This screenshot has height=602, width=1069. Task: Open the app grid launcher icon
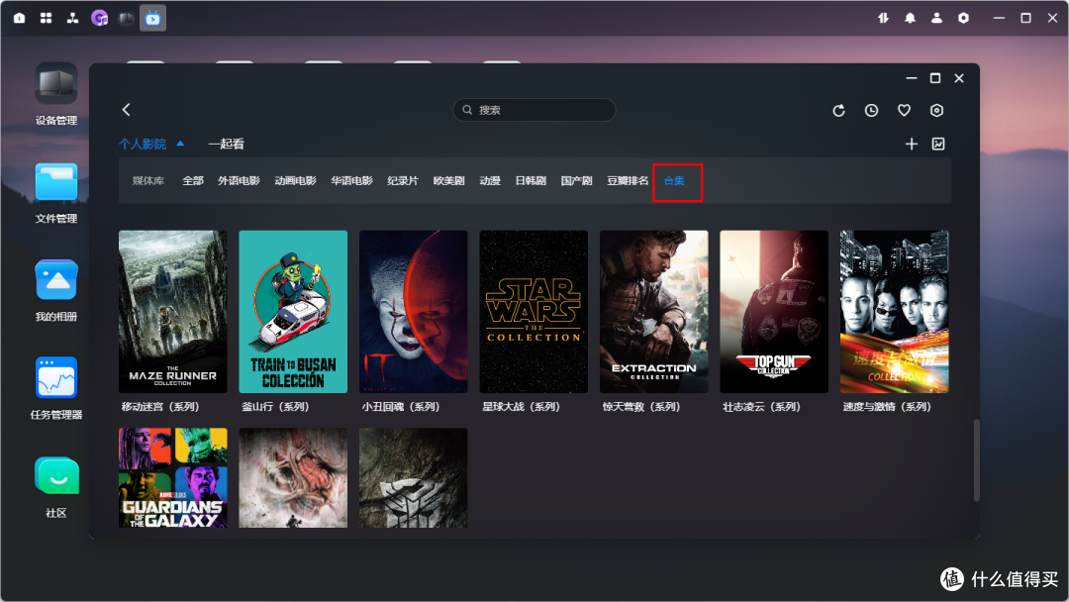pos(46,19)
